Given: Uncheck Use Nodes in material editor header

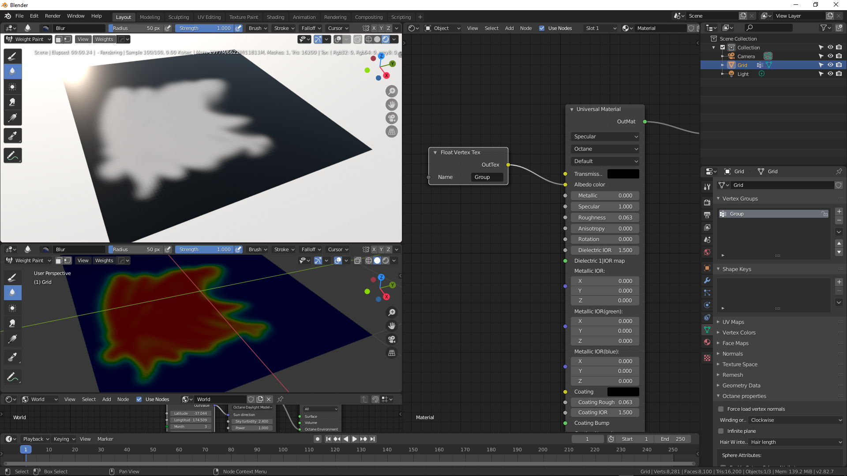Looking at the screenshot, I should pyautogui.click(x=542, y=28).
